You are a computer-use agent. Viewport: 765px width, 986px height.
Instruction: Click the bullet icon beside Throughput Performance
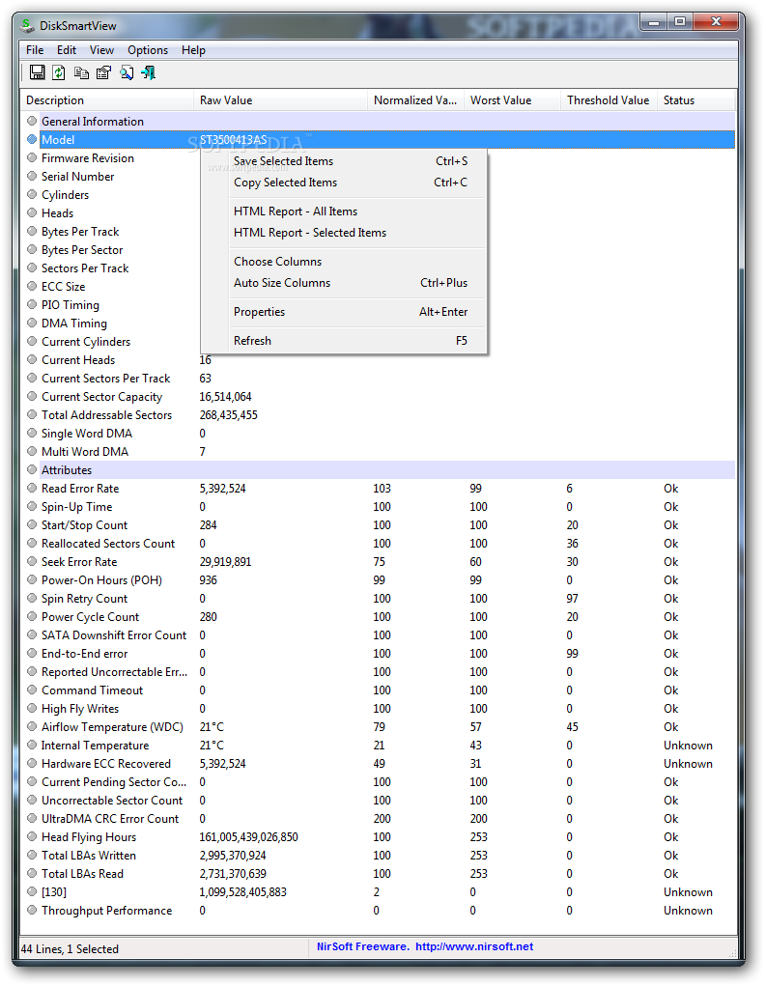(32, 910)
